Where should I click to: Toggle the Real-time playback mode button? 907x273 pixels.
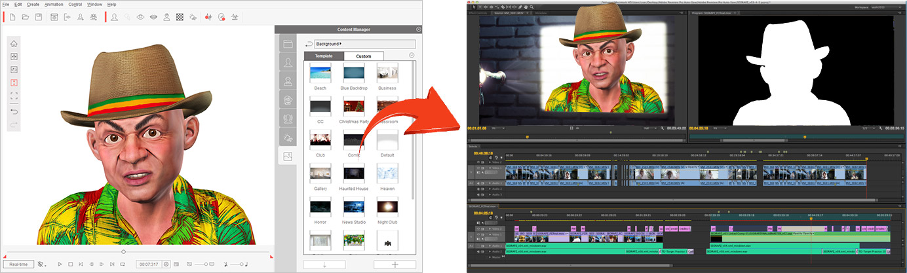point(18,264)
